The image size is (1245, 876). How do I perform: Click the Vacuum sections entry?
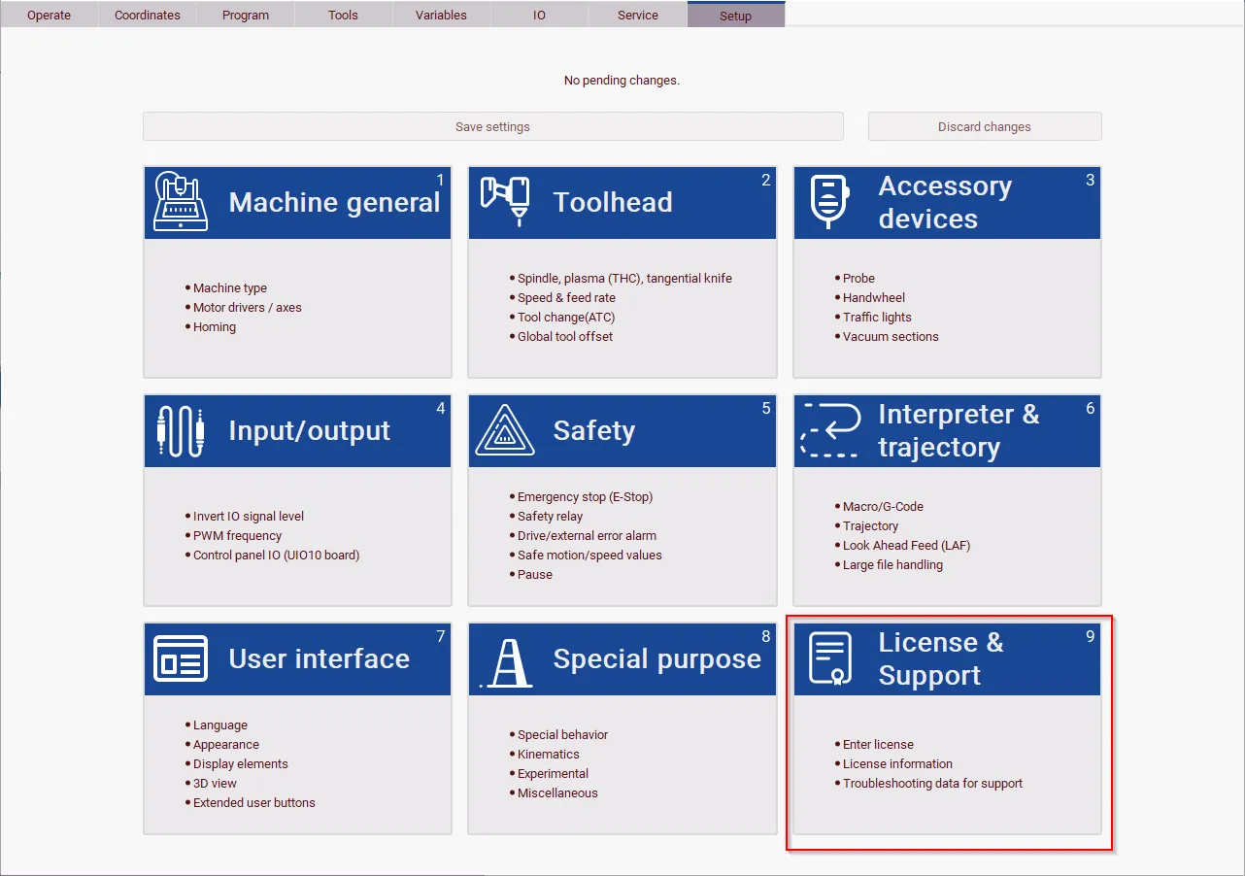click(891, 336)
